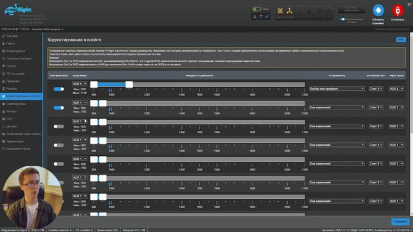Click the Emuflight logo
The image size is (413, 232).
pos(18,10)
